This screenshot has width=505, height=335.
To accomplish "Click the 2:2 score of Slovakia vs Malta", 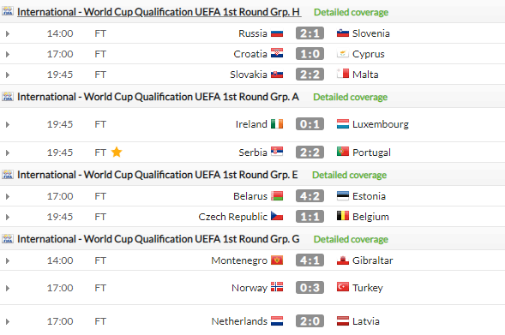I will [x=310, y=75].
